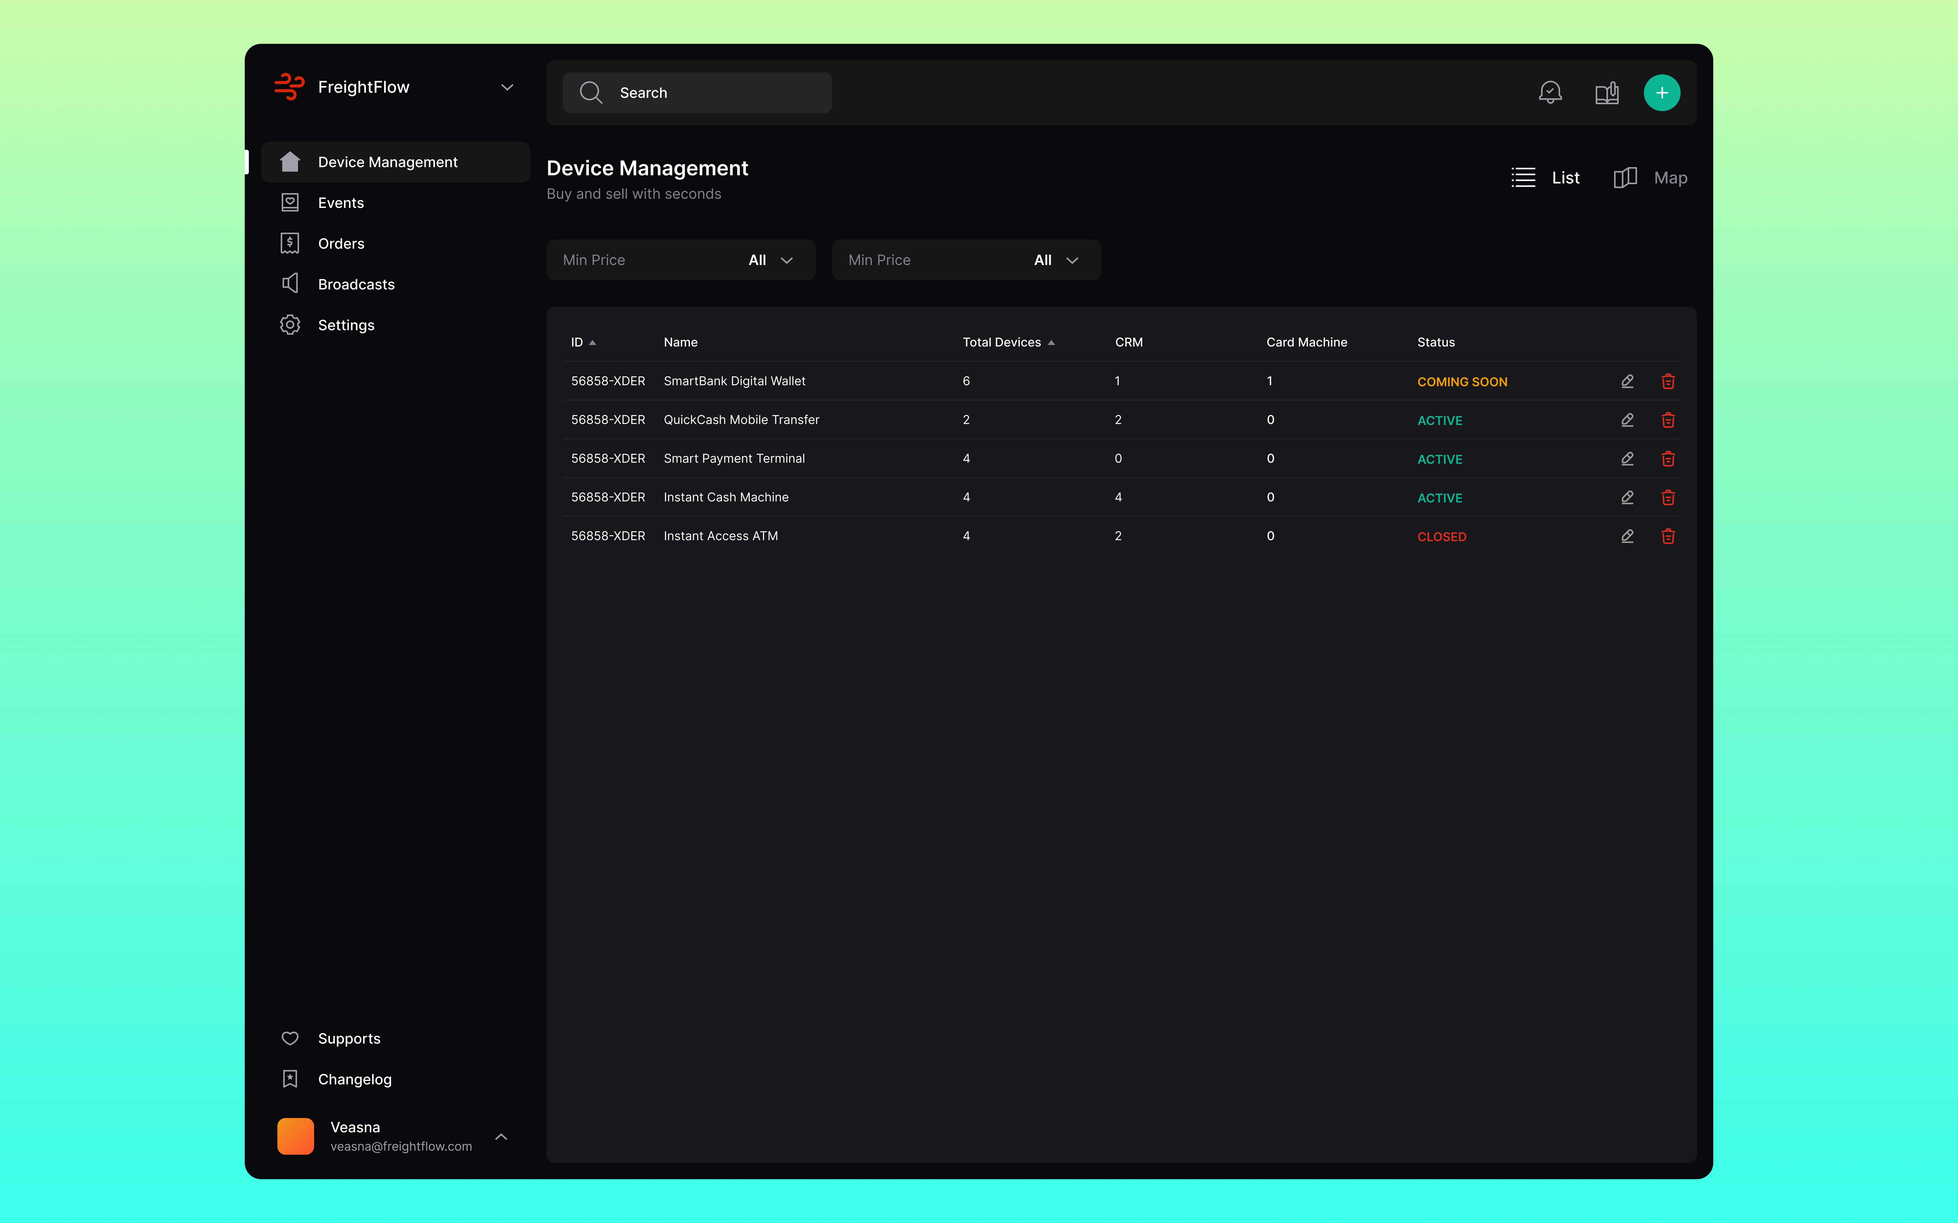Click the Name column header
Viewport: 1958px width, 1223px height.
[680, 342]
